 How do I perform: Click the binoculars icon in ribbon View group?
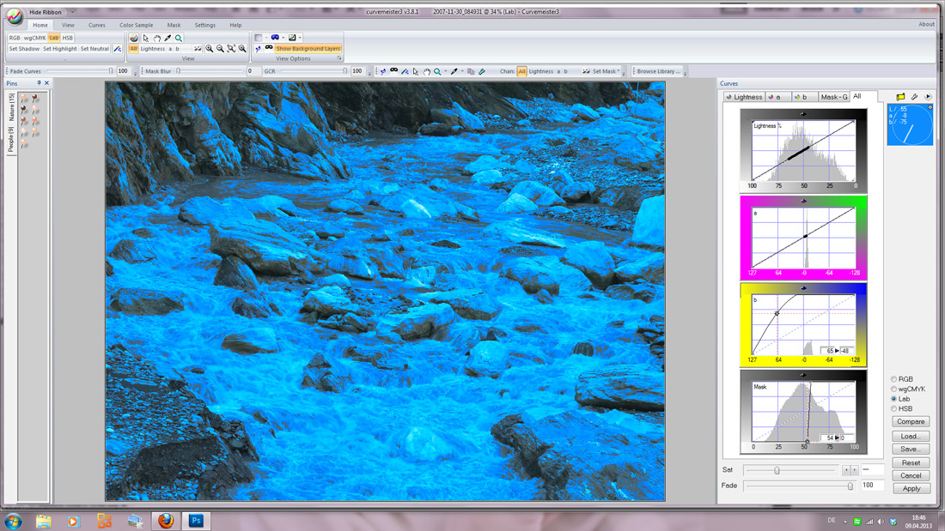pyautogui.click(x=197, y=49)
